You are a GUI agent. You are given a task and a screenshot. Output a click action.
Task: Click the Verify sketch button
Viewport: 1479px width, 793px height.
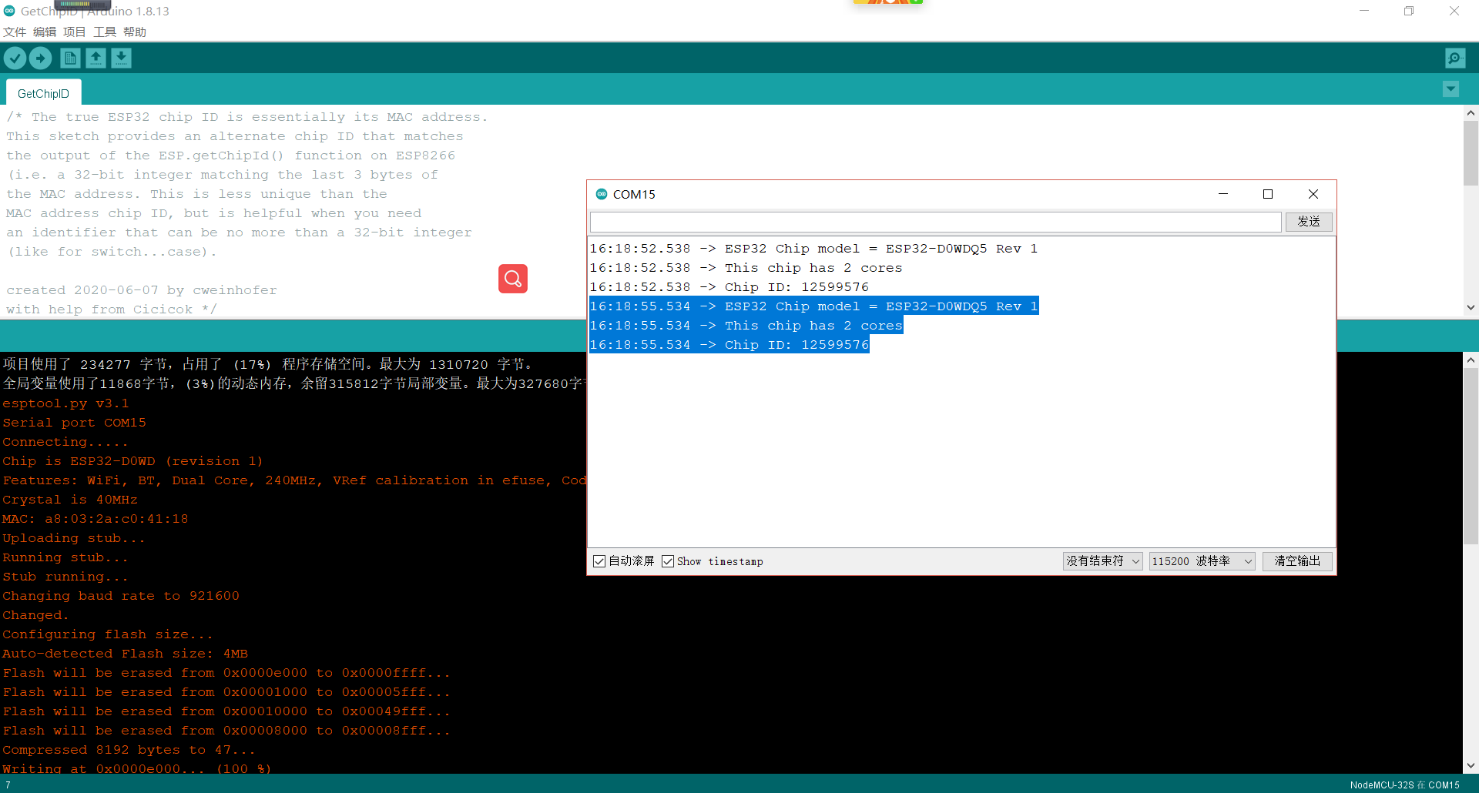point(15,58)
